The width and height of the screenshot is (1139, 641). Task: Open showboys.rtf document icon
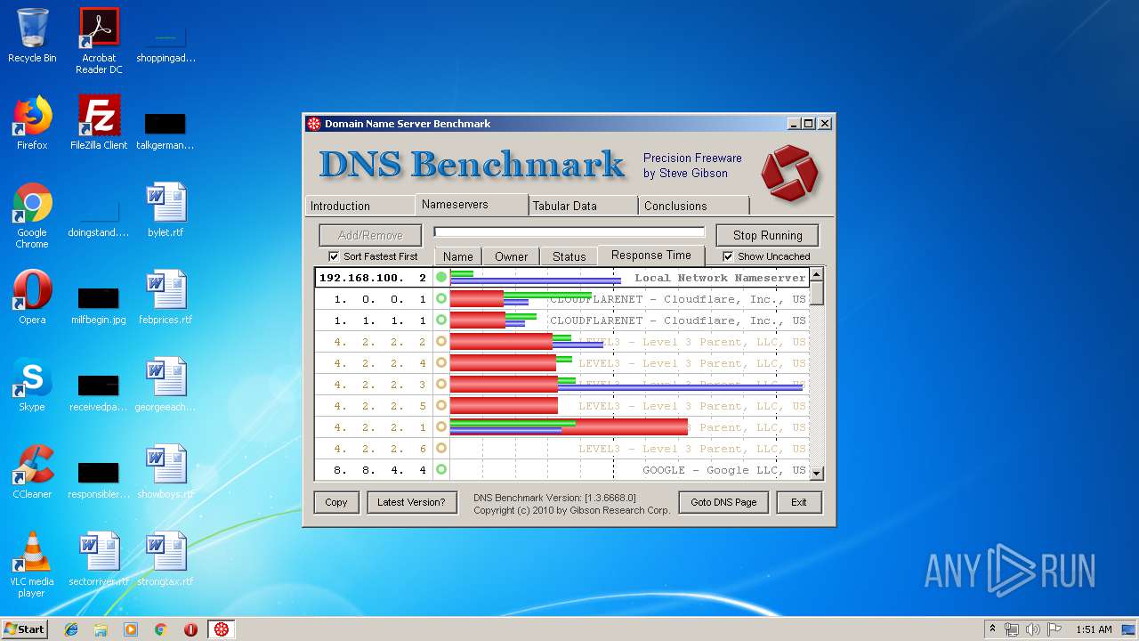[x=166, y=472]
